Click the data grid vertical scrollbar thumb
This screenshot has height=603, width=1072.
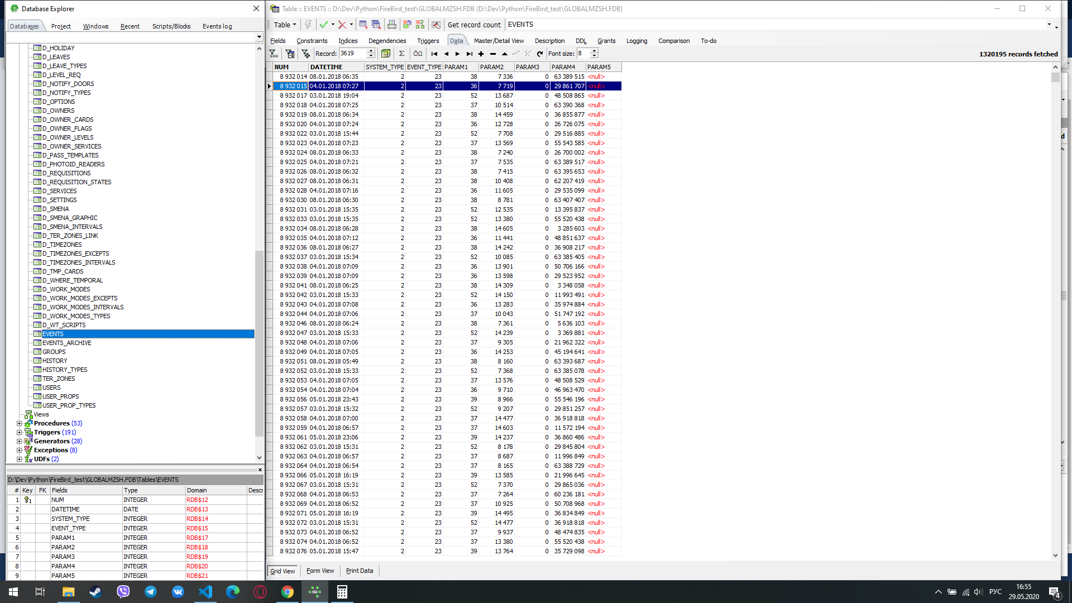point(1055,78)
